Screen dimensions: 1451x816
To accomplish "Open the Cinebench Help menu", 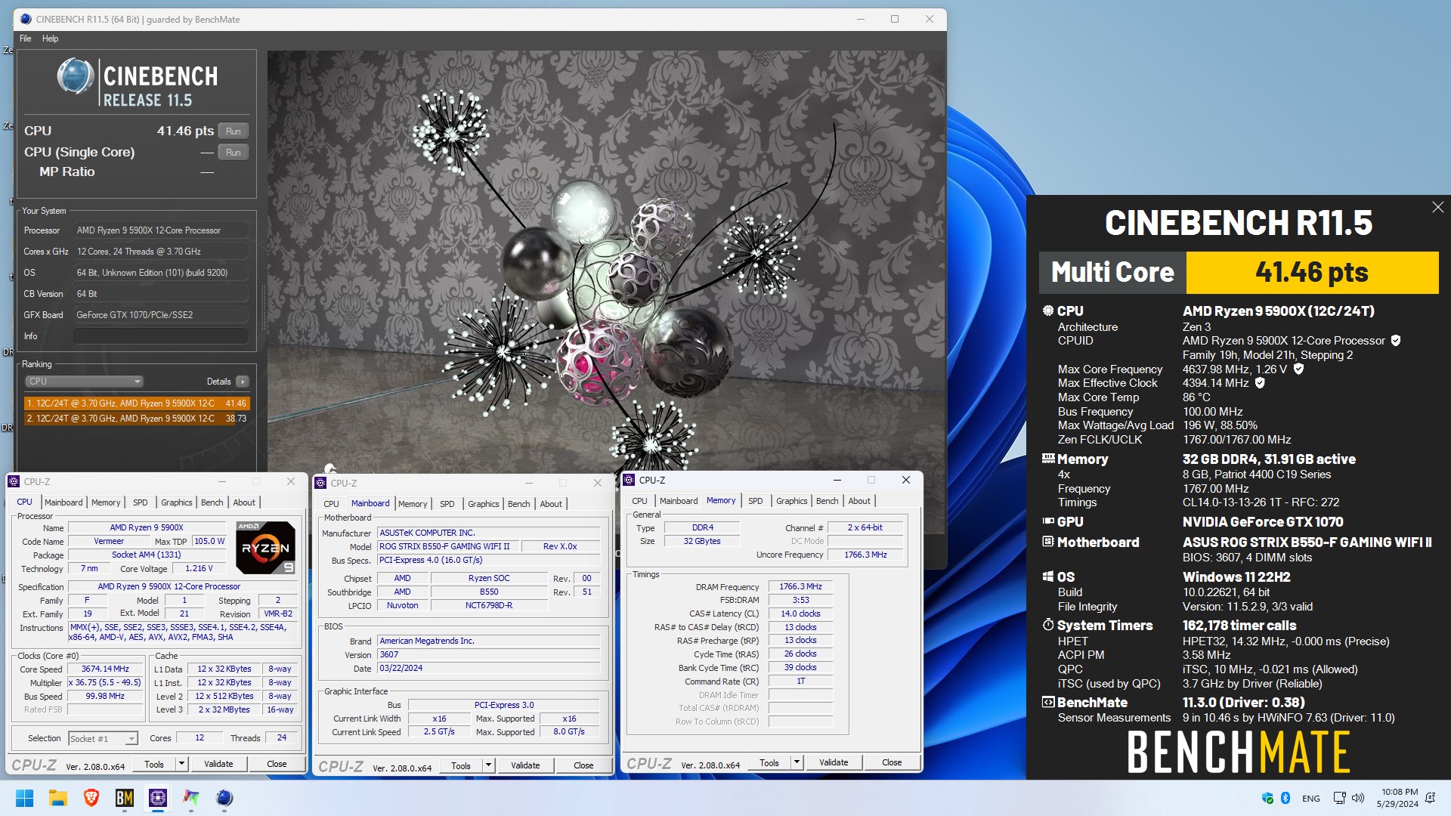I will click(50, 39).
